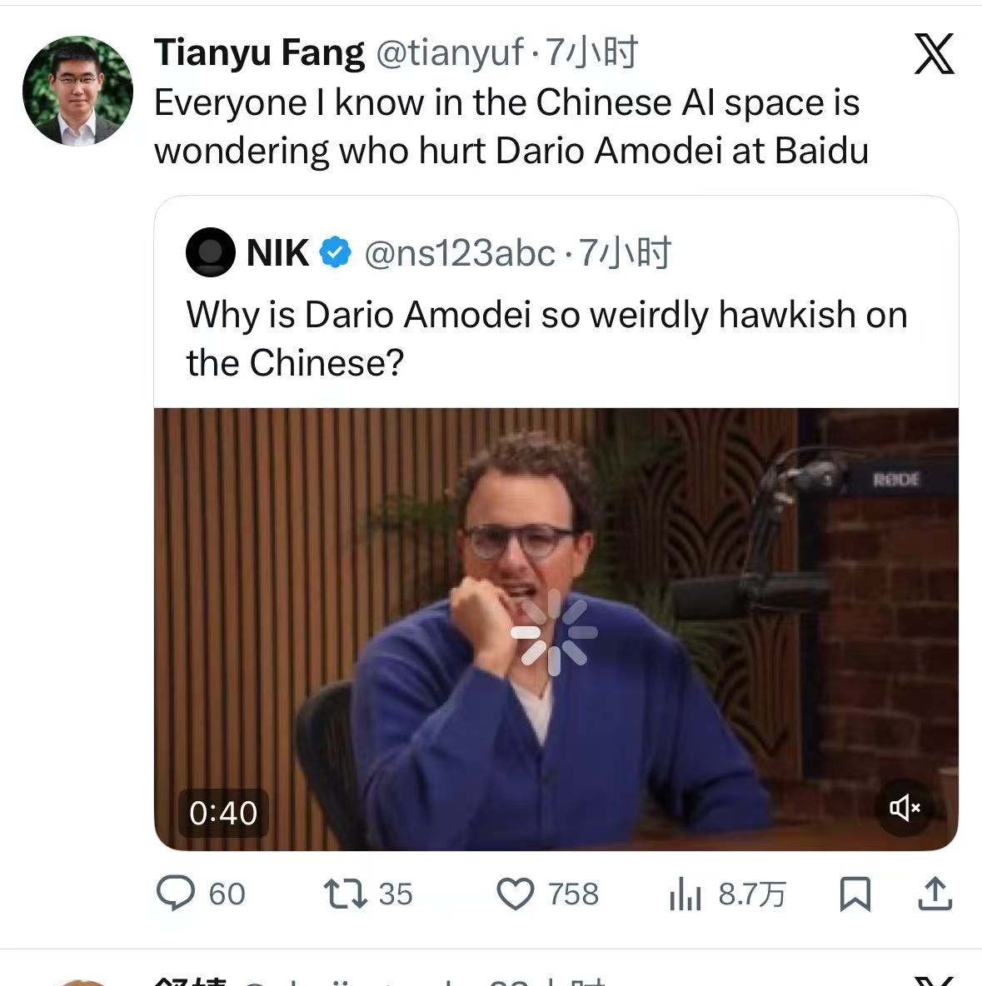Viewport: 982px width, 986px height.
Task: Open Tianyu Fang's profile picture
Action: tap(77, 91)
